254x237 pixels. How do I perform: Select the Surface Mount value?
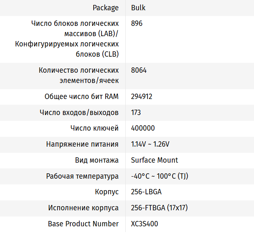(x=155, y=160)
